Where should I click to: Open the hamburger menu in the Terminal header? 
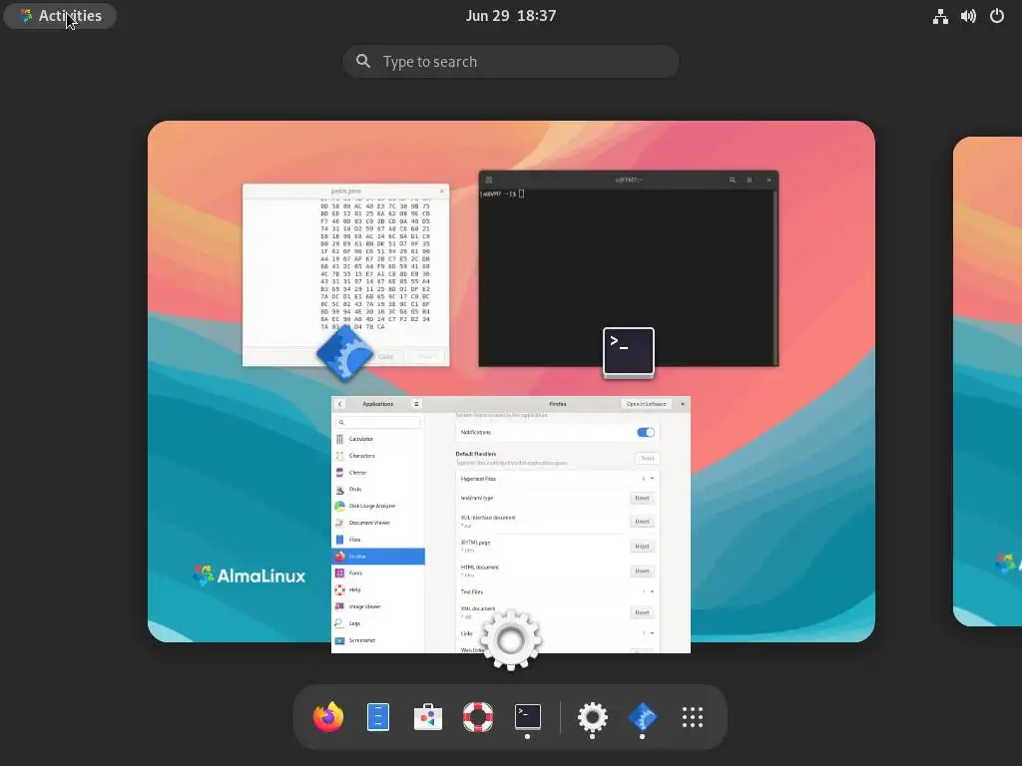point(750,180)
